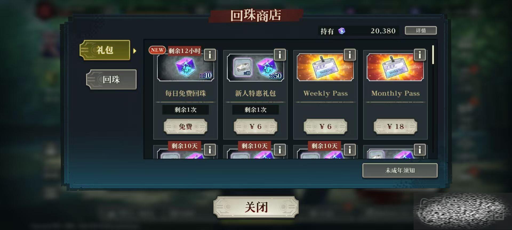Open 未成年须知 notice
Screen dimensions: 512x230
point(400,170)
